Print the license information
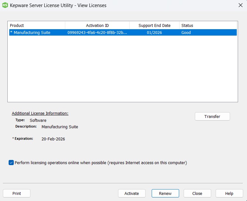 pyautogui.click(x=17, y=193)
